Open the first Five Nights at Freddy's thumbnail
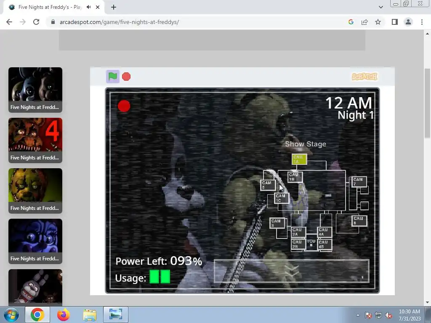The width and height of the screenshot is (431, 323). [x=35, y=90]
